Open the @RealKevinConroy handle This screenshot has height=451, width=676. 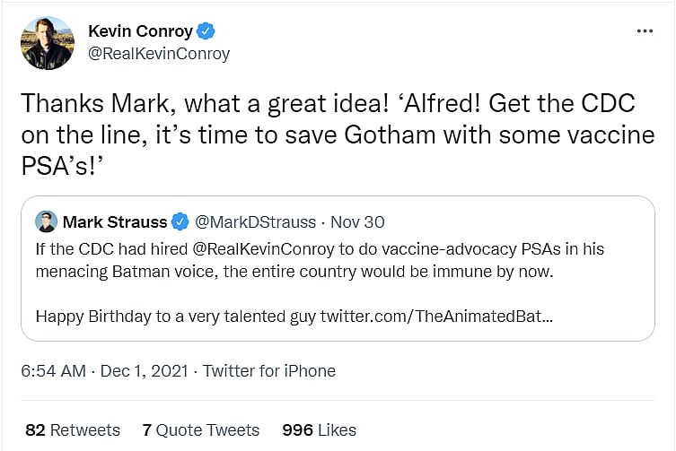pyautogui.click(x=159, y=54)
